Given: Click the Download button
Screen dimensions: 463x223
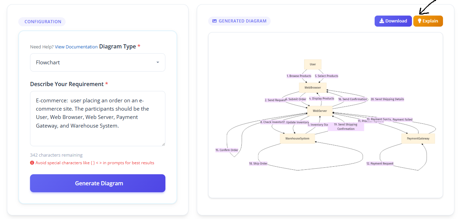Looking at the screenshot, I should click(393, 21).
